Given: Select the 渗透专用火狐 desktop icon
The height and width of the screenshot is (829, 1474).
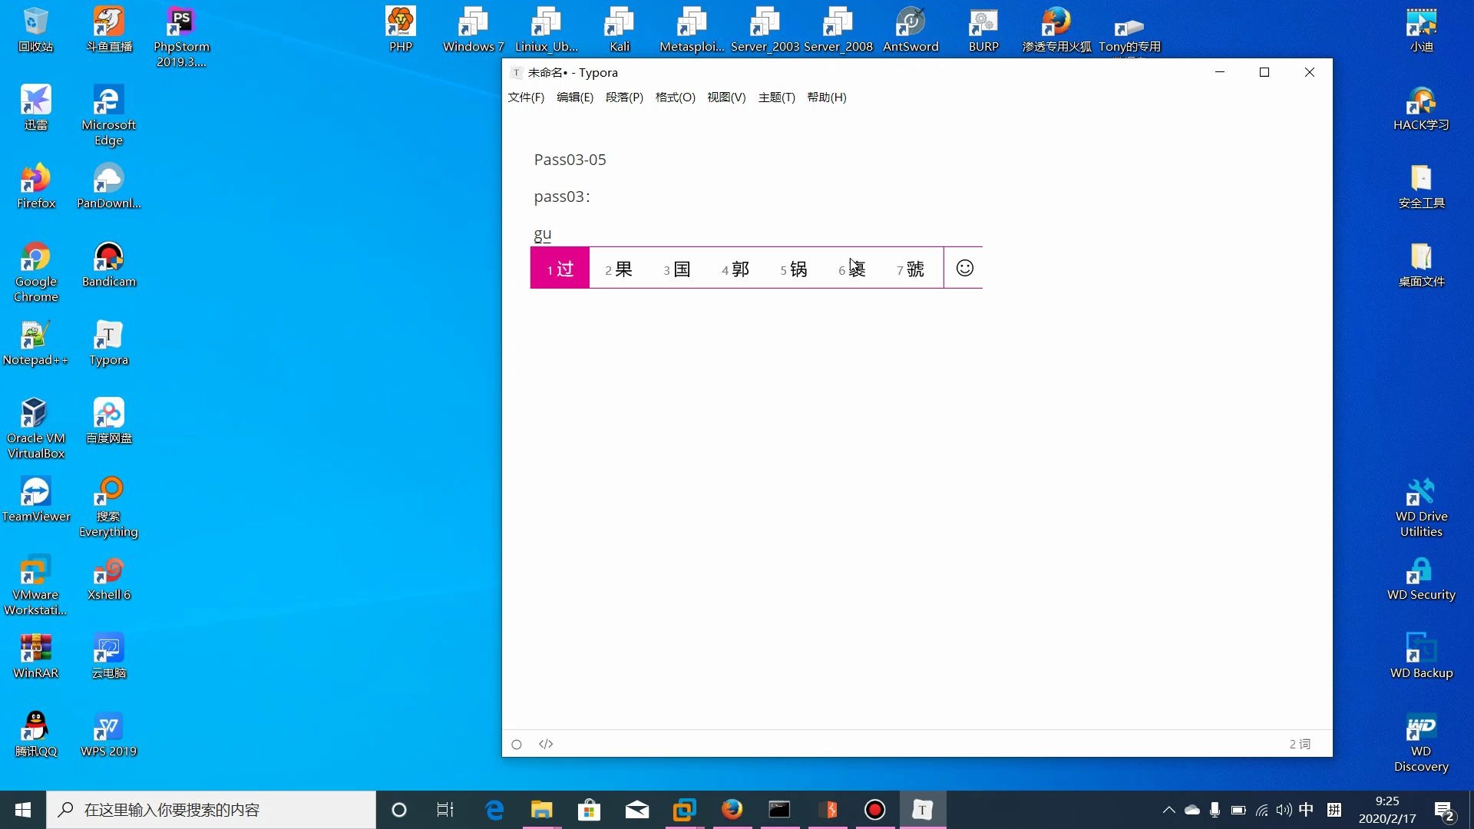Looking at the screenshot, I should (1056, 31).
